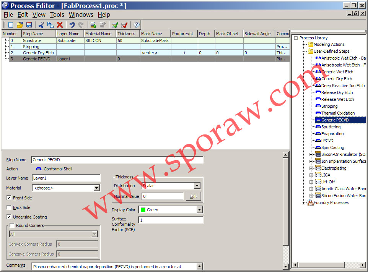This screenshot has width=368, height=272.
Task: Delete the selected step with the red X icon
Action: (60, 25)
